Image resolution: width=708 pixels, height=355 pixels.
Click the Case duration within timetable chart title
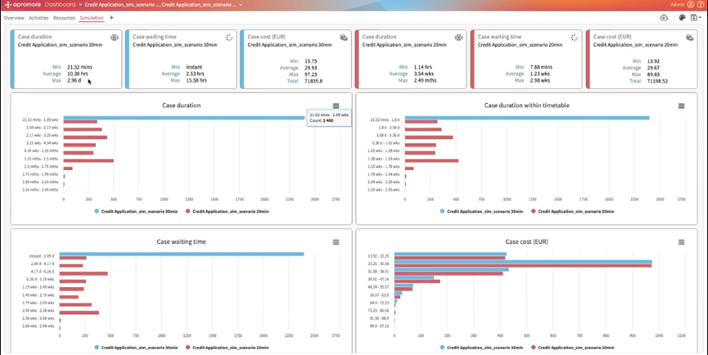point(526,106)
